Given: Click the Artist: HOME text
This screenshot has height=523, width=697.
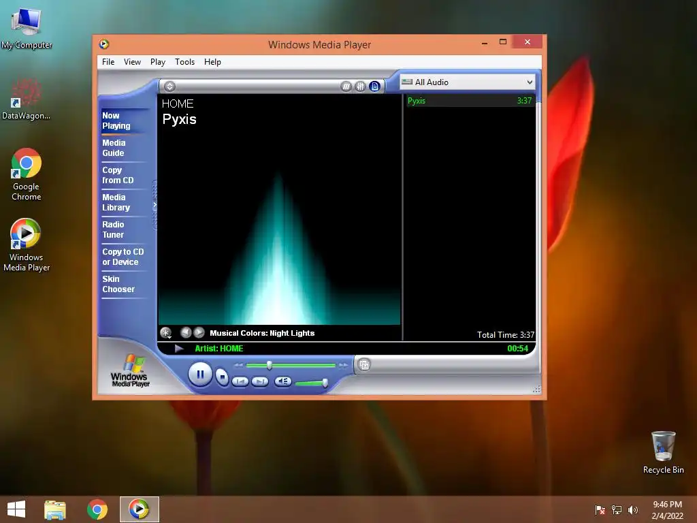Looking at the screenshot, I should [x=218, y=348].
